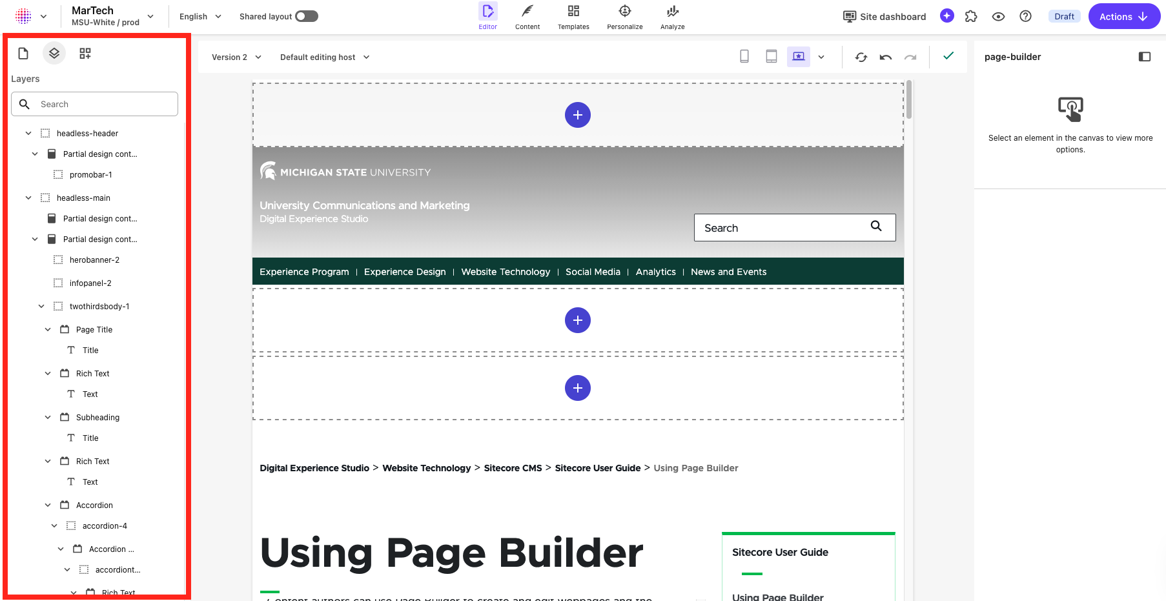Open the Version 2 dropdown
The image size is (1166, 601).
click(x=236, y=57)
